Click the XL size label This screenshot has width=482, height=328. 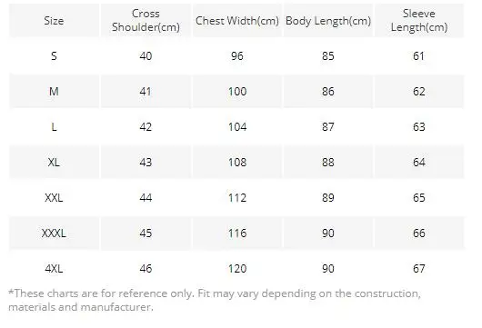pos(54,162)
